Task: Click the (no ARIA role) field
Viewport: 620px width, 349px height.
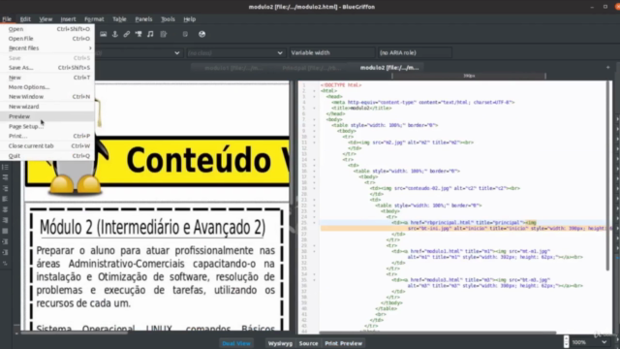Action: coord(414,52)
